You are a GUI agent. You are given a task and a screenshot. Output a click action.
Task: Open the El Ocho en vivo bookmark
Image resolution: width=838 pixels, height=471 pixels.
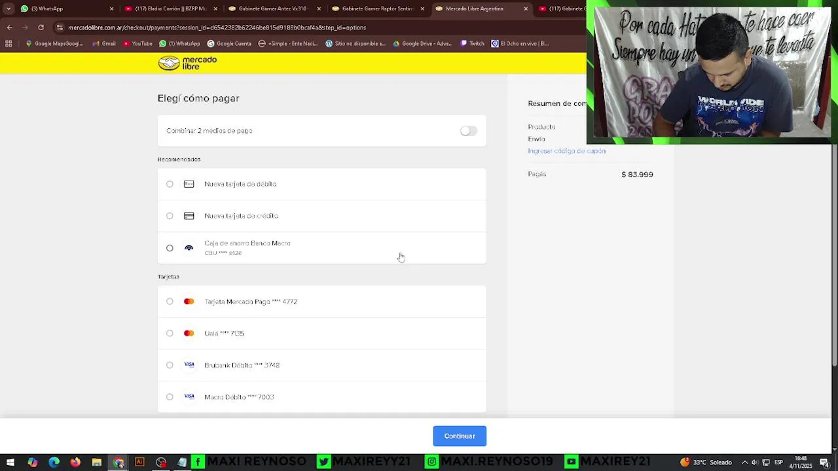click(x=520, y=44)
